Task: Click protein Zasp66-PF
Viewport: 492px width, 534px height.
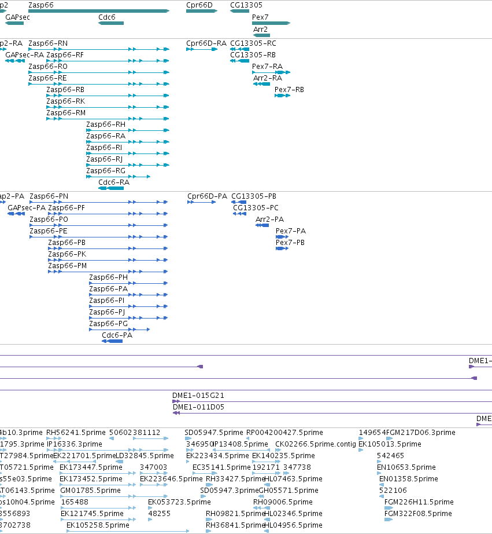Action: [66, 208]
